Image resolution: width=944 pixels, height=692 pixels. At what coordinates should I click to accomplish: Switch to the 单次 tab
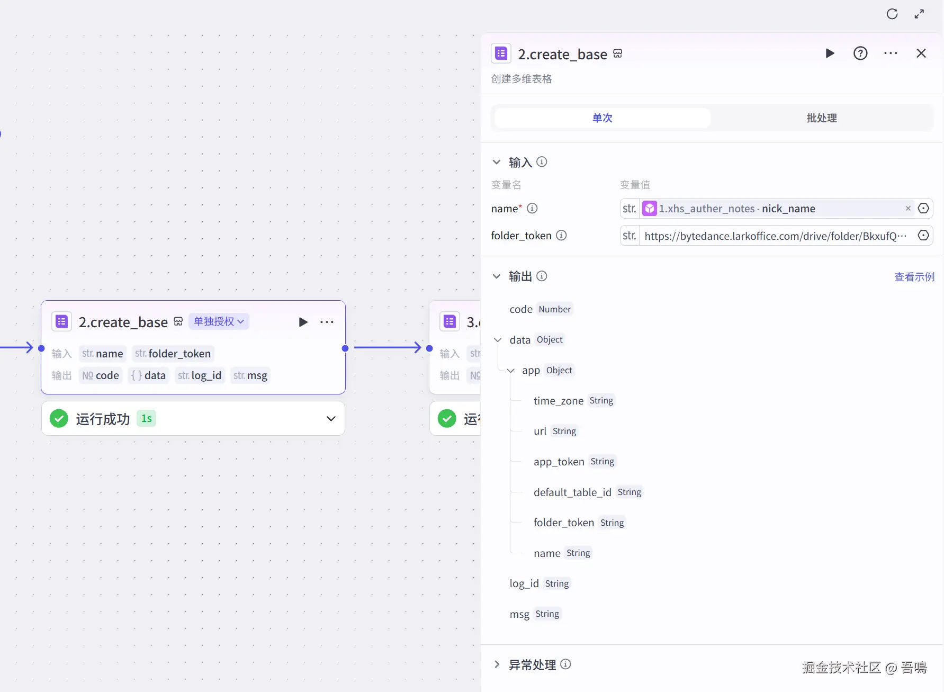pyautogui.click(x=602, y=118)
